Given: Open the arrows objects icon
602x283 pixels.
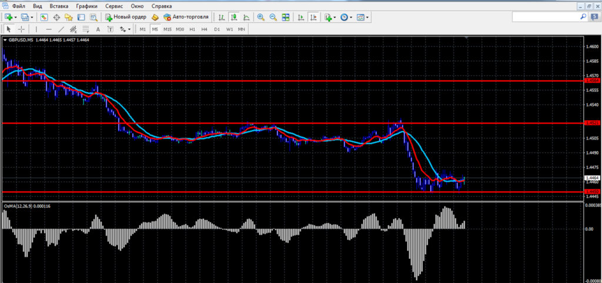Looking at the screenshot, I should click(123, 29).
